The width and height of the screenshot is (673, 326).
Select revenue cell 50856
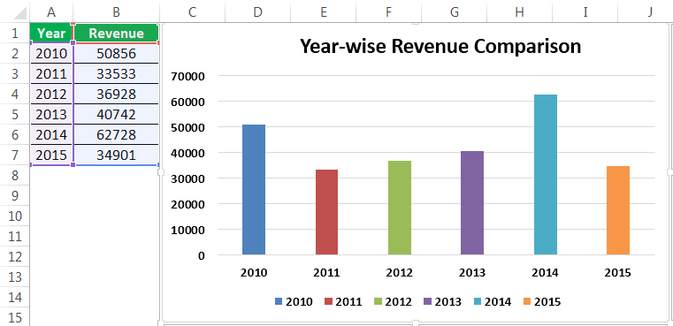pos(117,54)
